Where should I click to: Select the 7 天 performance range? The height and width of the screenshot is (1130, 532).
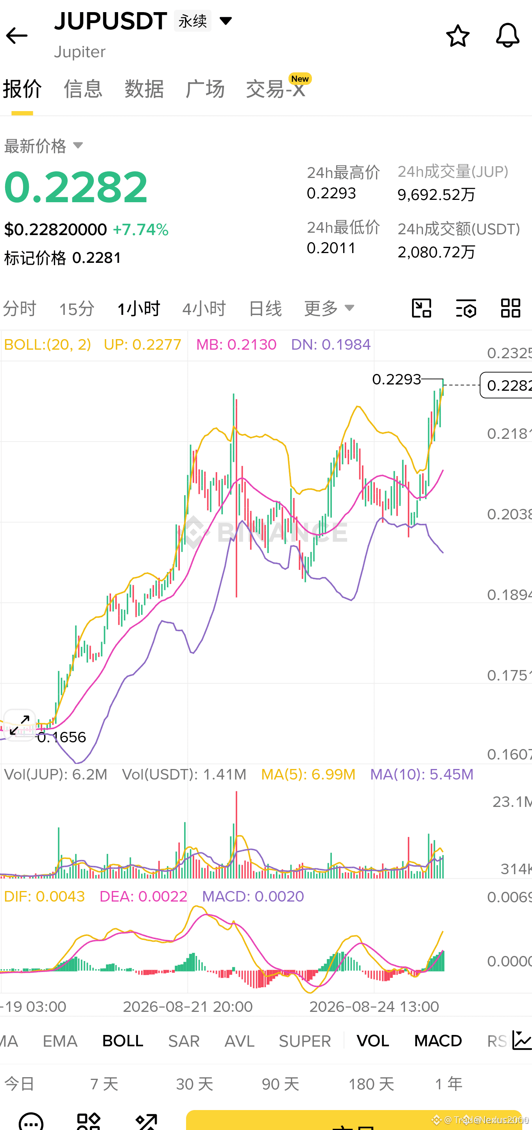coord(104,1084)
